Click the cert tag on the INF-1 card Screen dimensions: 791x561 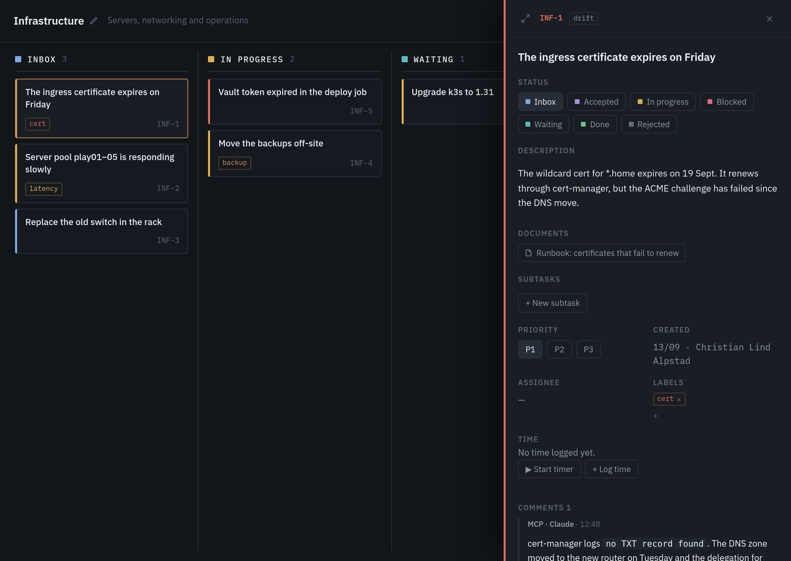[38, 124]
